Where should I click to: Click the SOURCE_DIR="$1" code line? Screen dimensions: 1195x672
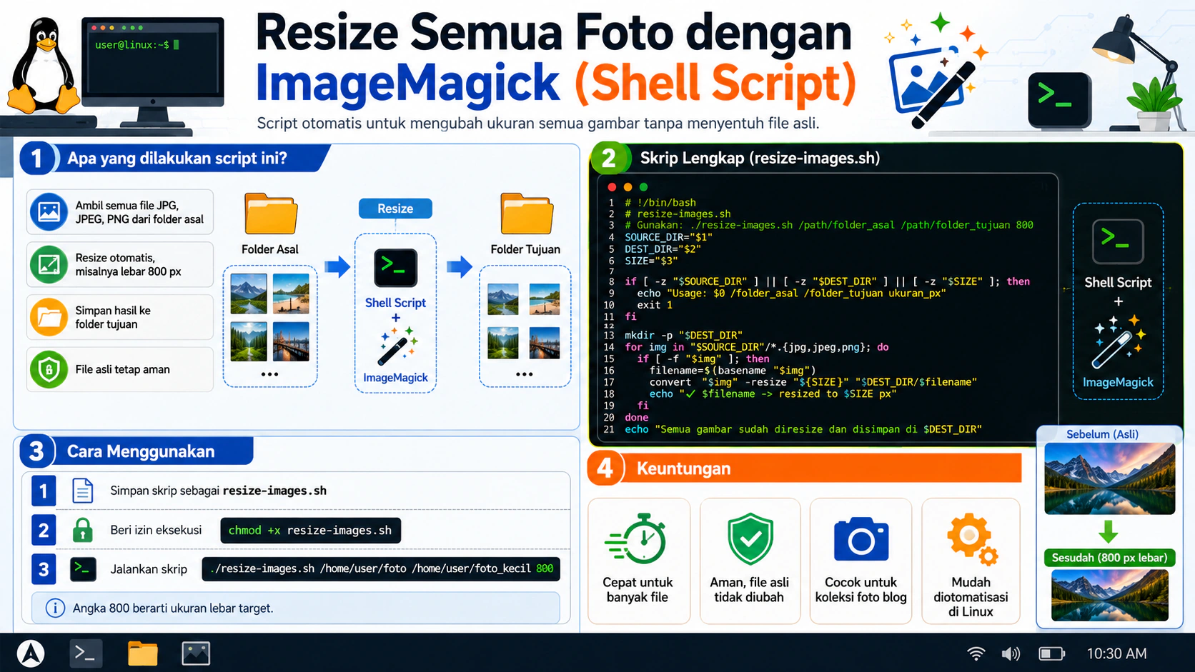(668, 237)
